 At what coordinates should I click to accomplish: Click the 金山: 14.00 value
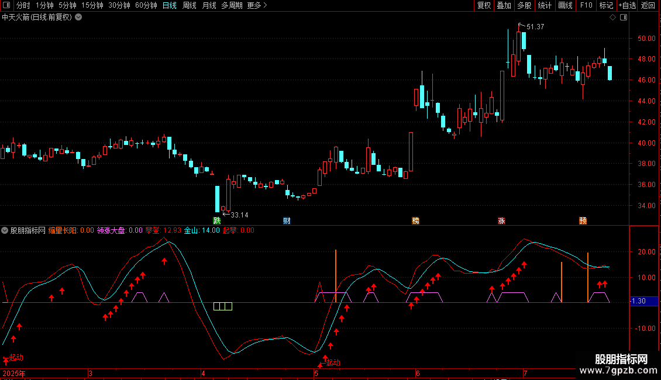(202, 230)
